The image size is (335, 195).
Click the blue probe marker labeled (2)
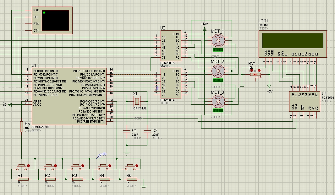(99, 156)
